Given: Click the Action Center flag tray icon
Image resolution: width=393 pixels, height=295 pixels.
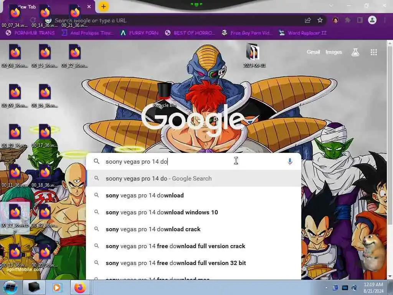Looking at the screenshot, I should 335,288.
